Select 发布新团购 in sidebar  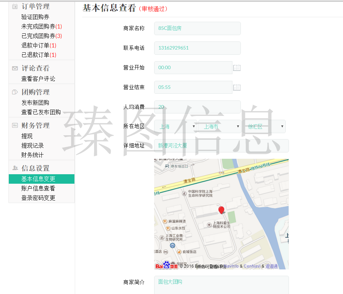35,103
